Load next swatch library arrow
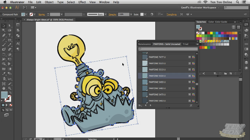 (151, 105)
